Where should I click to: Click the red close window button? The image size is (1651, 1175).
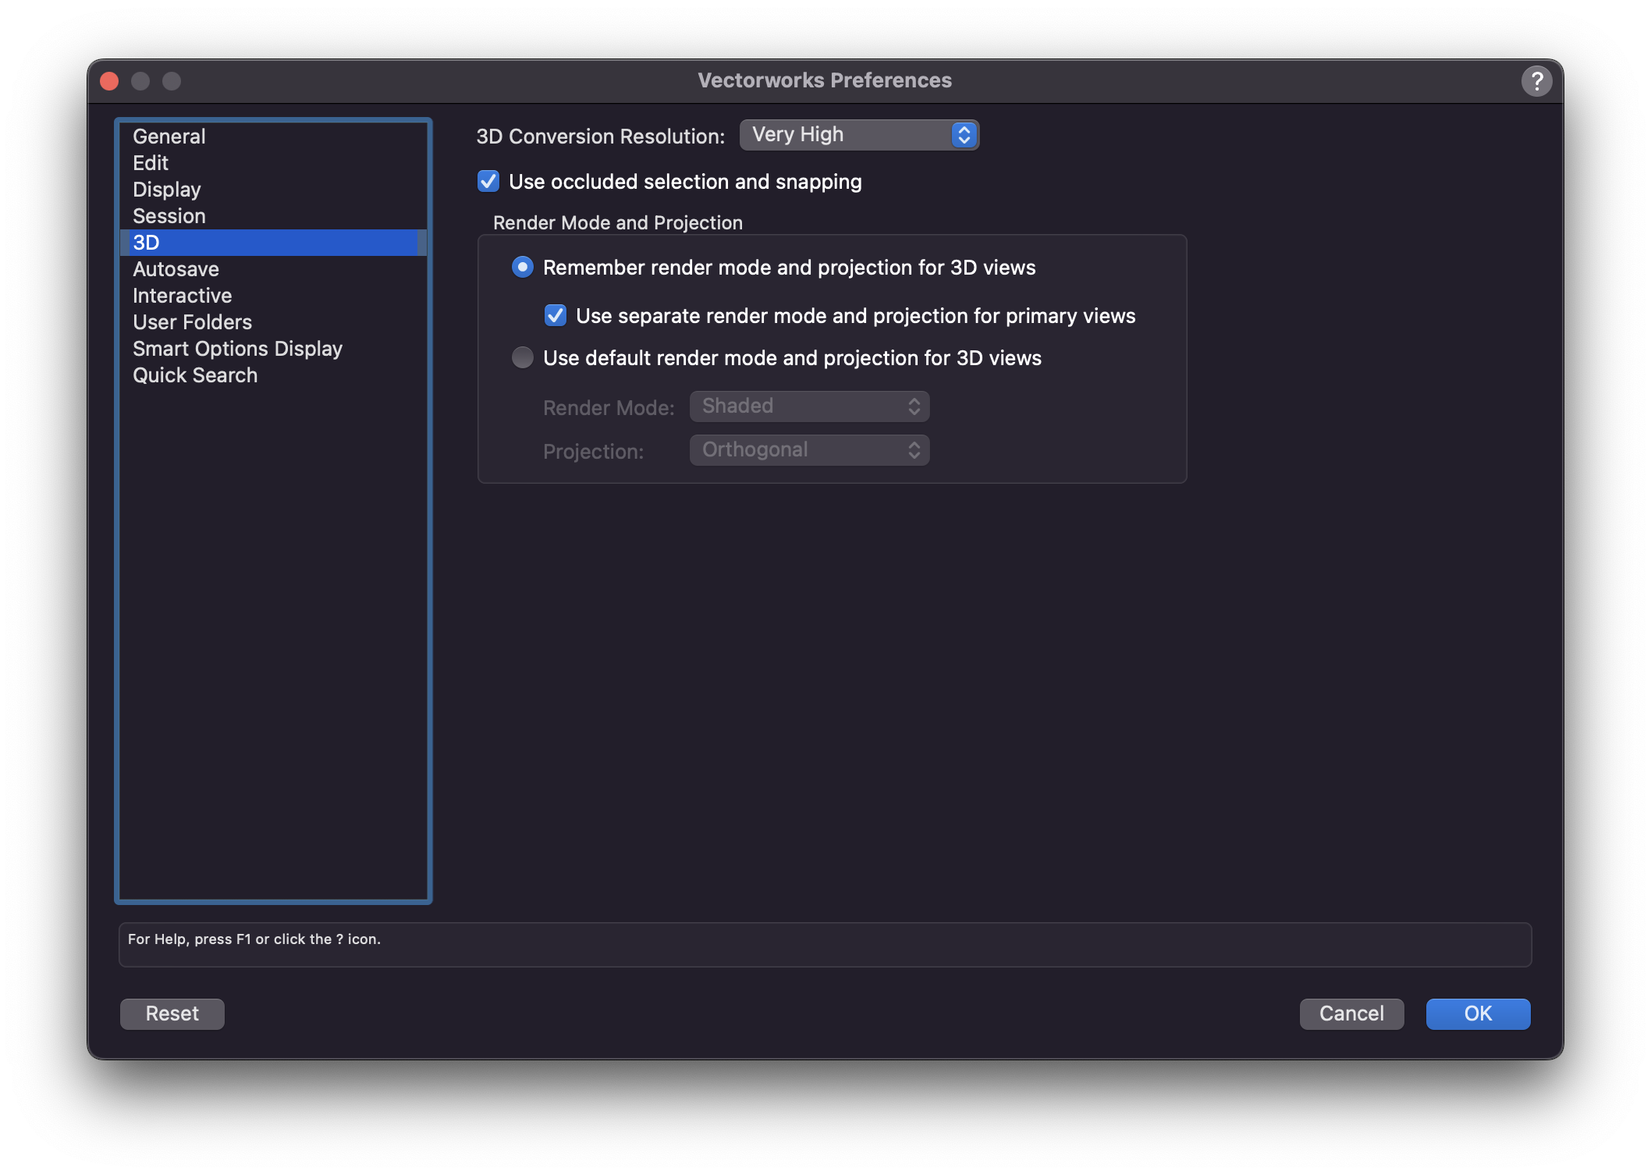click(x=110, y=81)
